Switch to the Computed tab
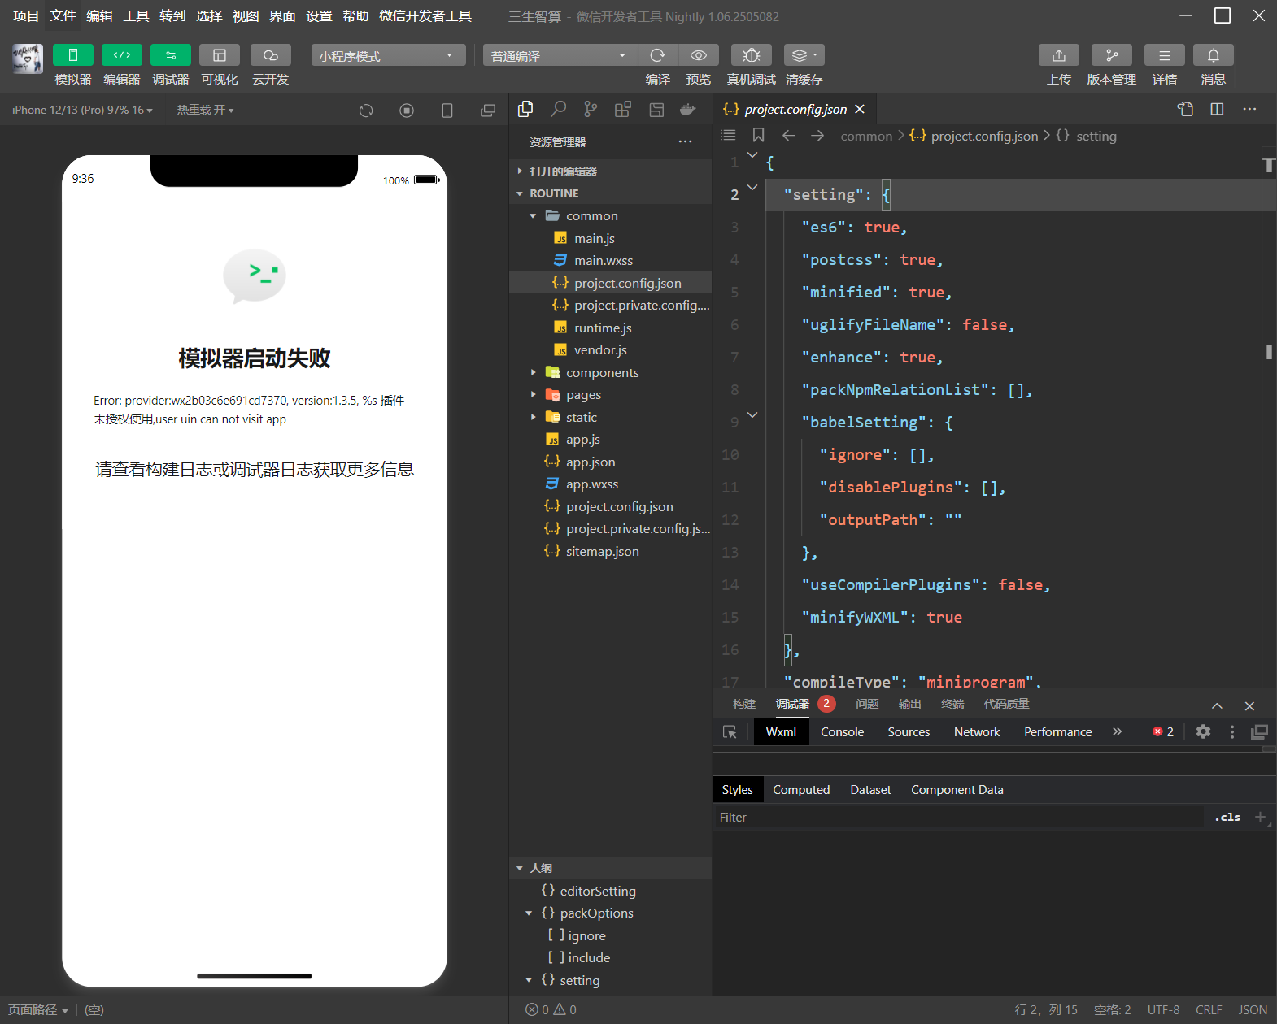Viewport: 1277px width, 1024px height. (801, 790)
